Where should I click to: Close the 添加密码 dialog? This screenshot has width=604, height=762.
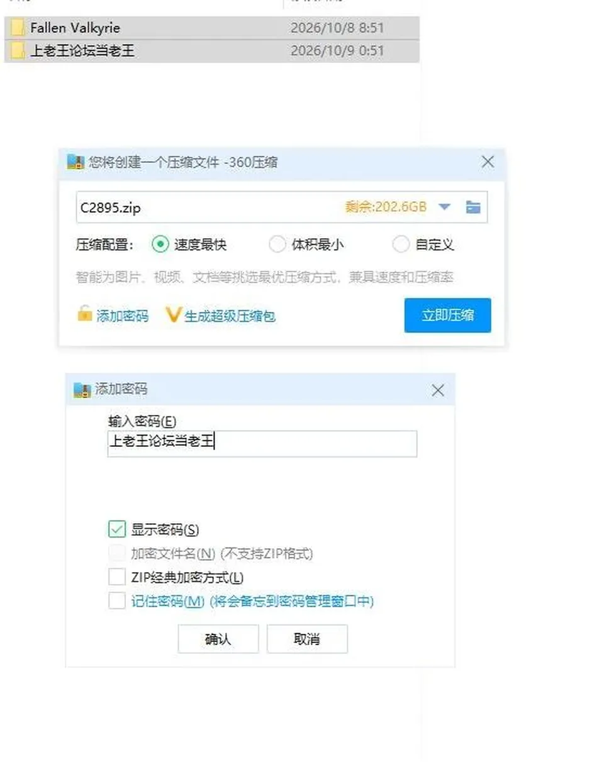coord(438,390)
